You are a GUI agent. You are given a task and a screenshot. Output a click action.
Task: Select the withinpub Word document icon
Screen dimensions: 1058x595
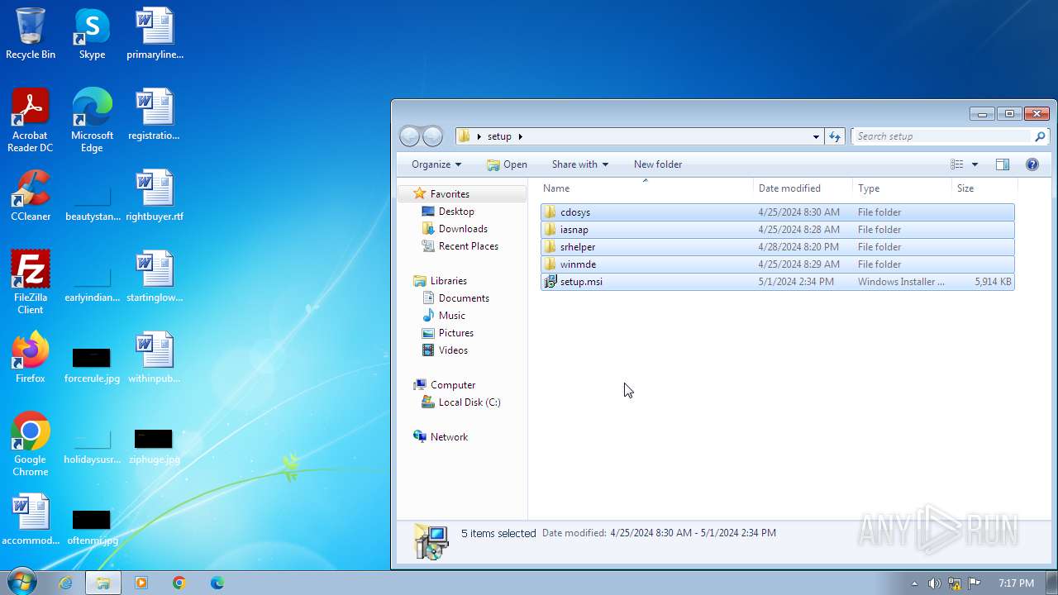click(x=155, y=358)
